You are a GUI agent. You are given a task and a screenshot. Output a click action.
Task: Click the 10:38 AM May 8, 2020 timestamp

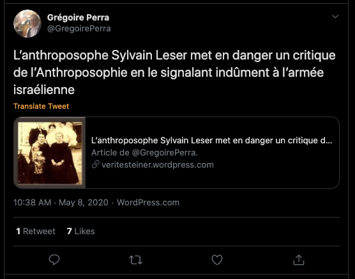tap(61, 202)
